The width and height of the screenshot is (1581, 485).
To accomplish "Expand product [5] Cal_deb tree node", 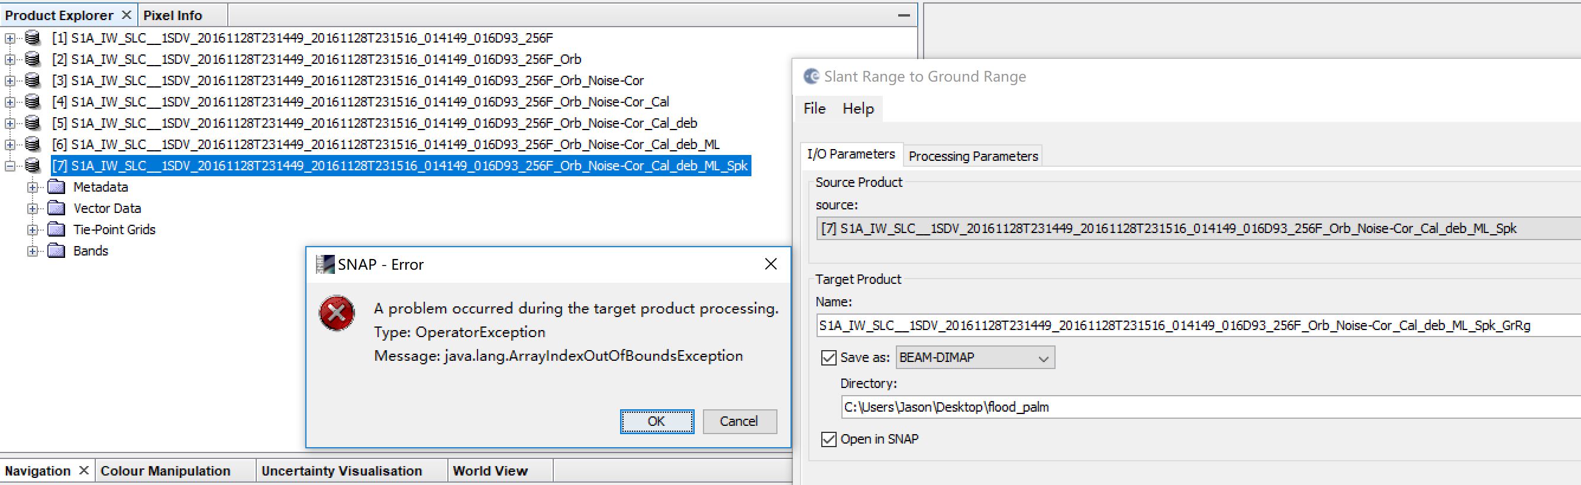I will tap(10, 123).
